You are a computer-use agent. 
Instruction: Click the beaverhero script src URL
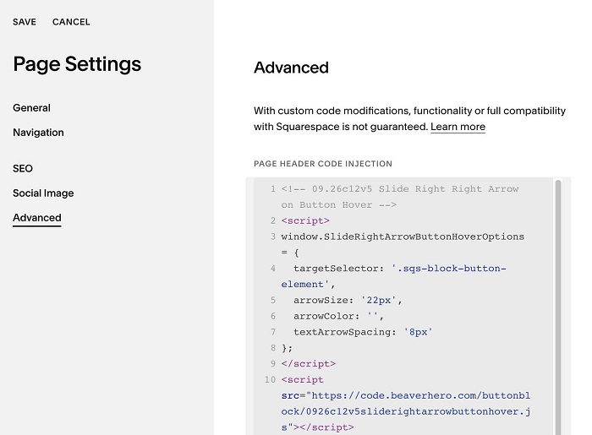coord(406,411)
